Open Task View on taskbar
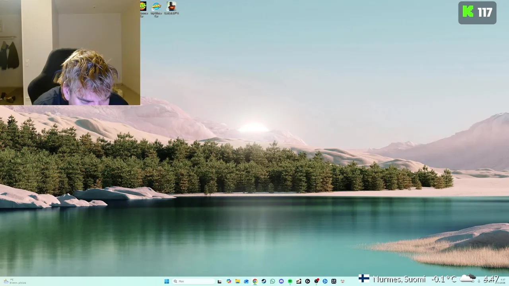Screen dimensions: 509x286 (x=220, y=281)
